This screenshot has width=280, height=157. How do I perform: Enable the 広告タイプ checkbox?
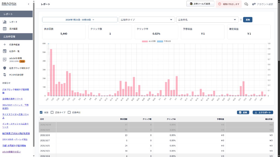click(x=52, y=113)
